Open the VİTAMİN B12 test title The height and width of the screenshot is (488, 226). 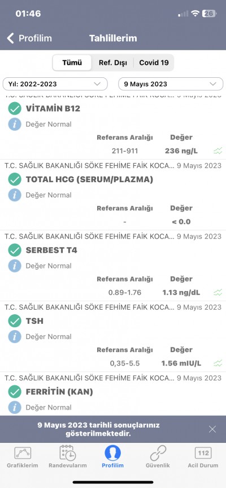[x=53, y=109]
